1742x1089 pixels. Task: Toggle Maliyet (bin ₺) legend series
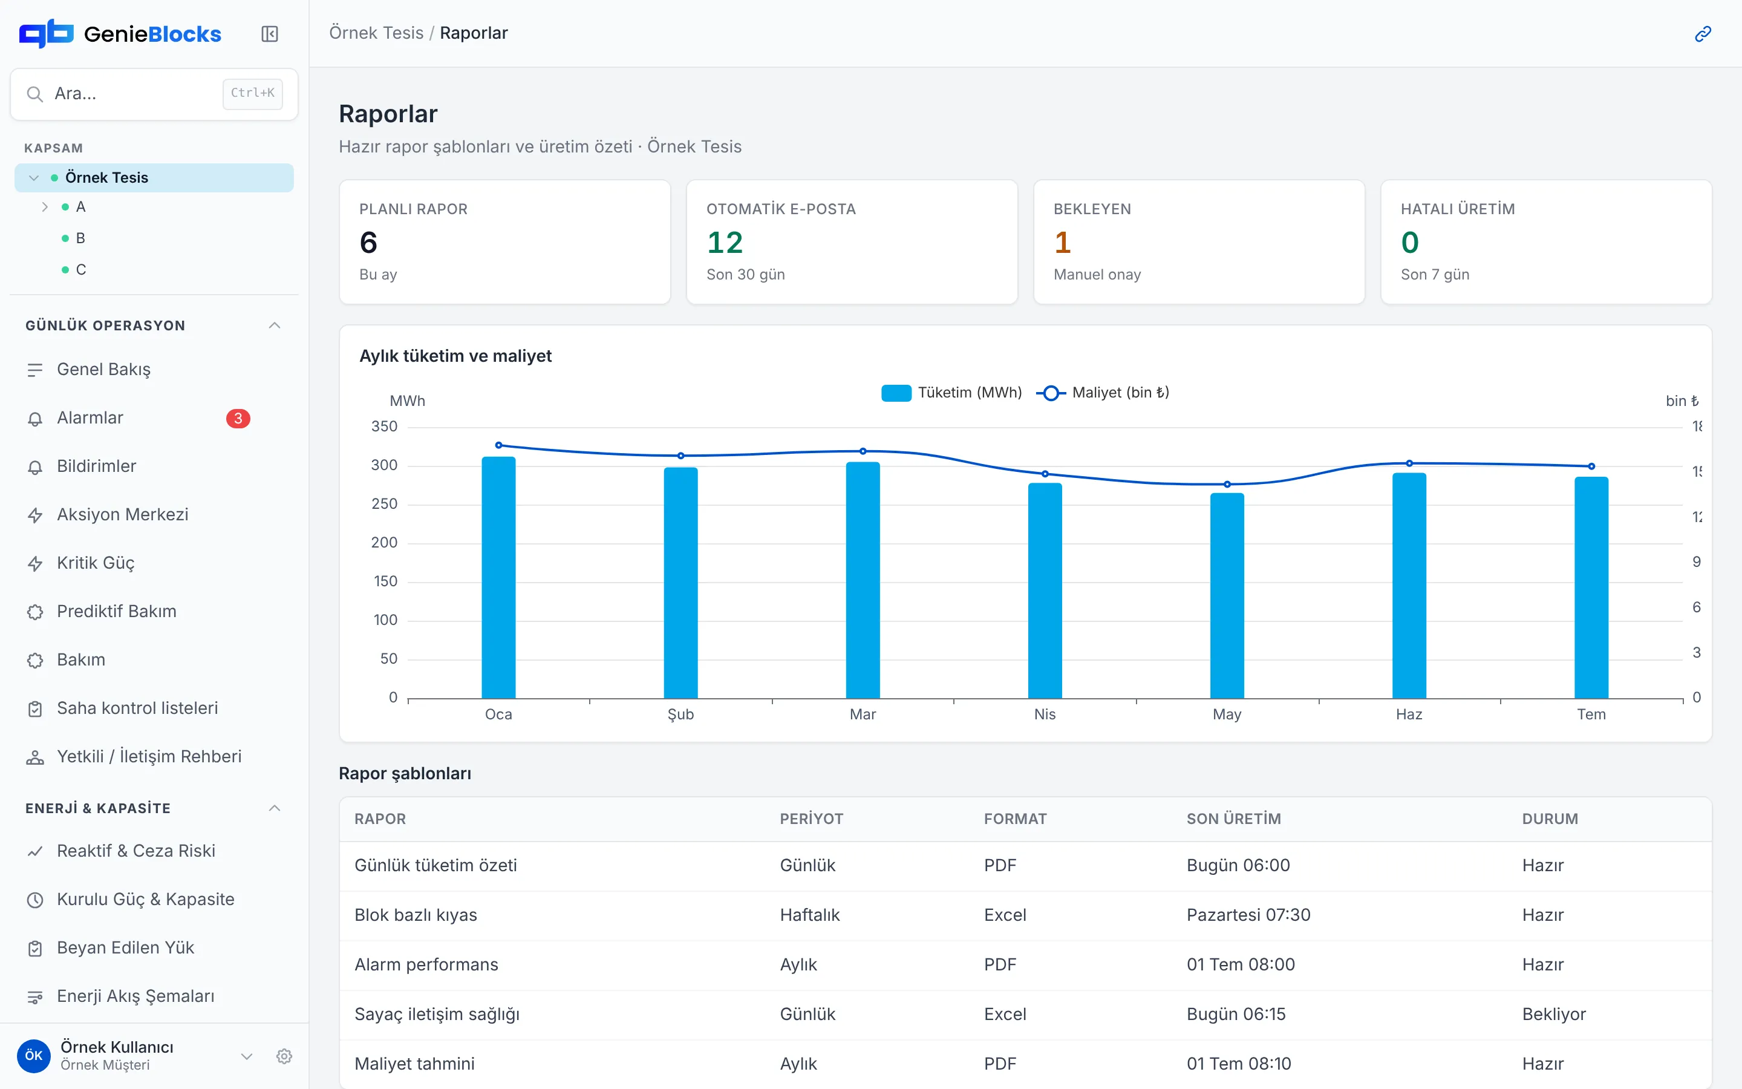coord(1103,393)
